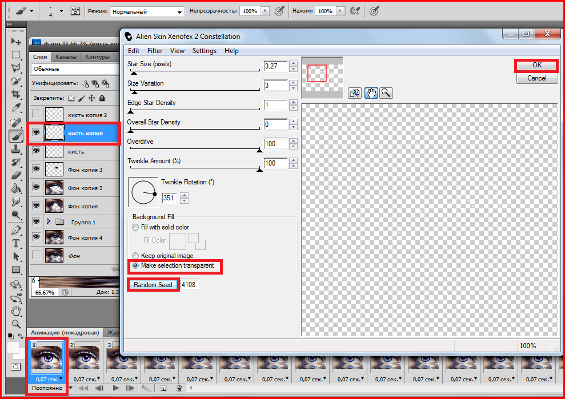Toggle the brush panel icon in options bar
565x399 pixels.
(75, 11)
